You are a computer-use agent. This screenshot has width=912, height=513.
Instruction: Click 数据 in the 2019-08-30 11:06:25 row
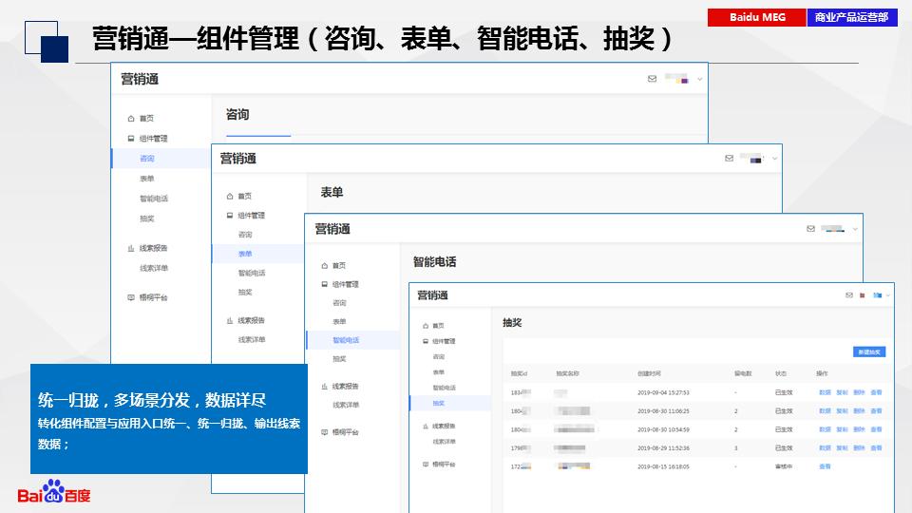point(824,410)
